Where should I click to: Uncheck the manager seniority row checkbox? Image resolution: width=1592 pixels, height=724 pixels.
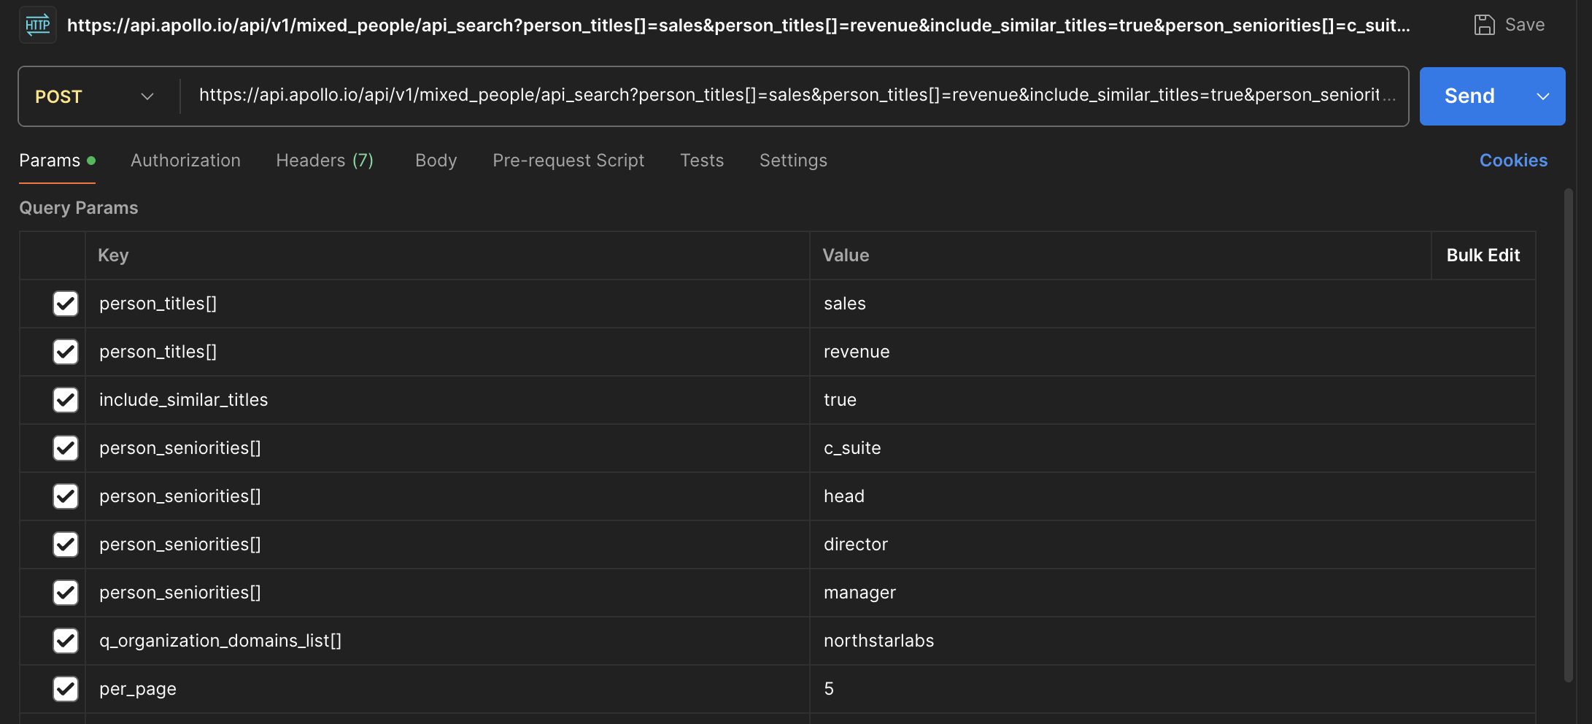pos(66,593)
